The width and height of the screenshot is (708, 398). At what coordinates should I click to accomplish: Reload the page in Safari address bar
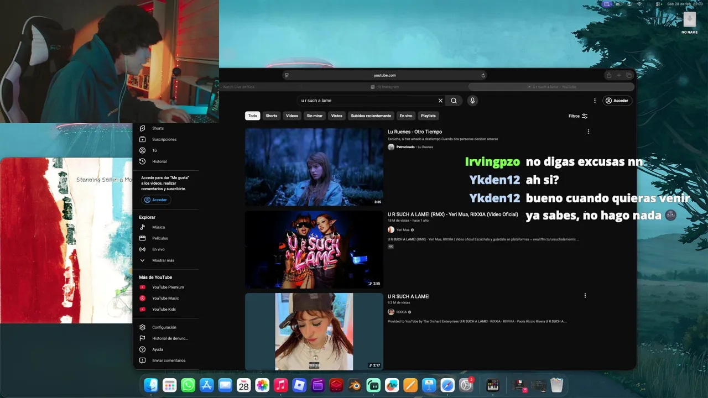tap(483, 75)
